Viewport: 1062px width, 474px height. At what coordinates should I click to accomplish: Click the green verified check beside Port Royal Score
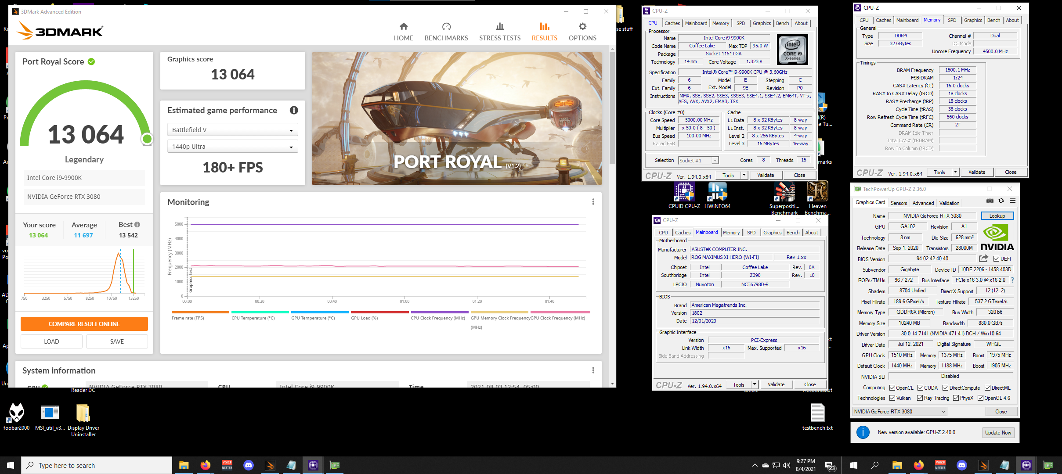tap(91, 61)
